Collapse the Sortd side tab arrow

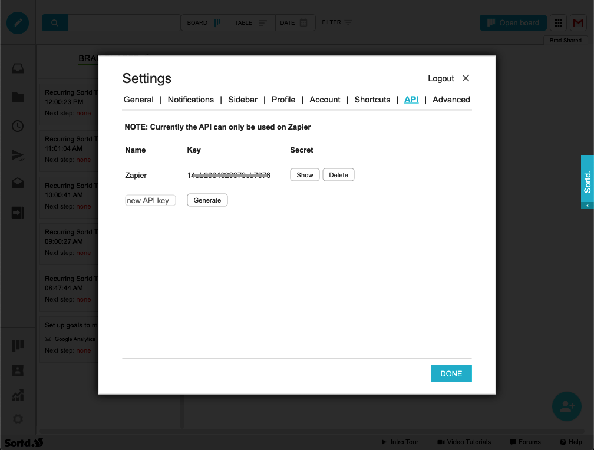tap(588, 206)
